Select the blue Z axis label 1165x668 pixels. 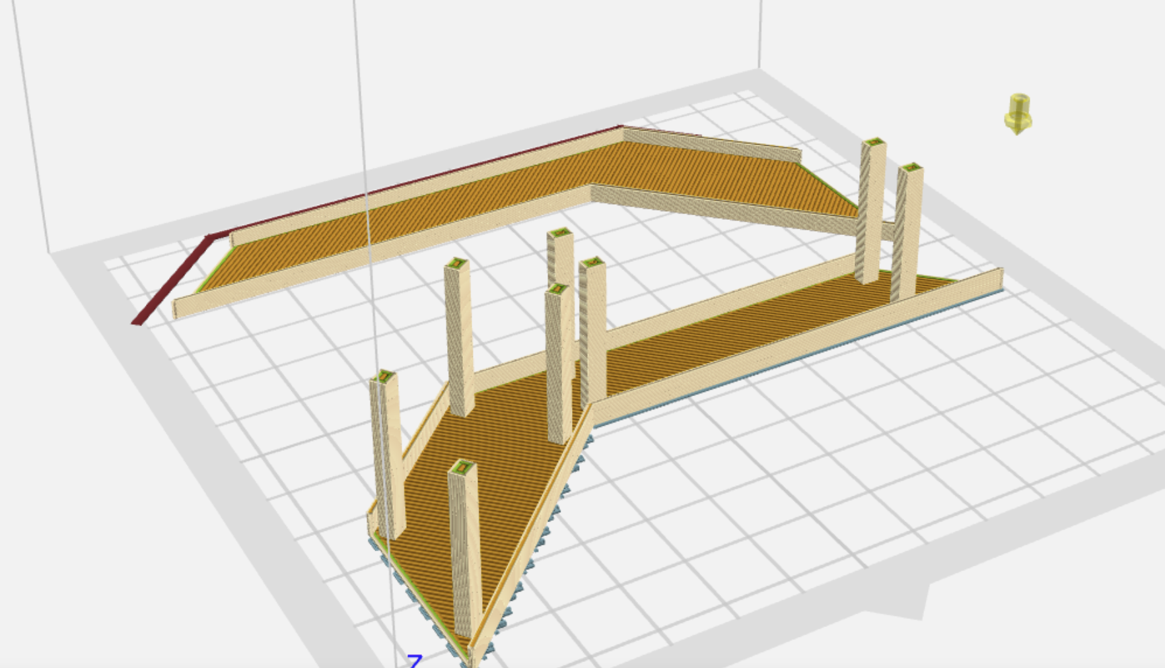[x=415, y=661]
